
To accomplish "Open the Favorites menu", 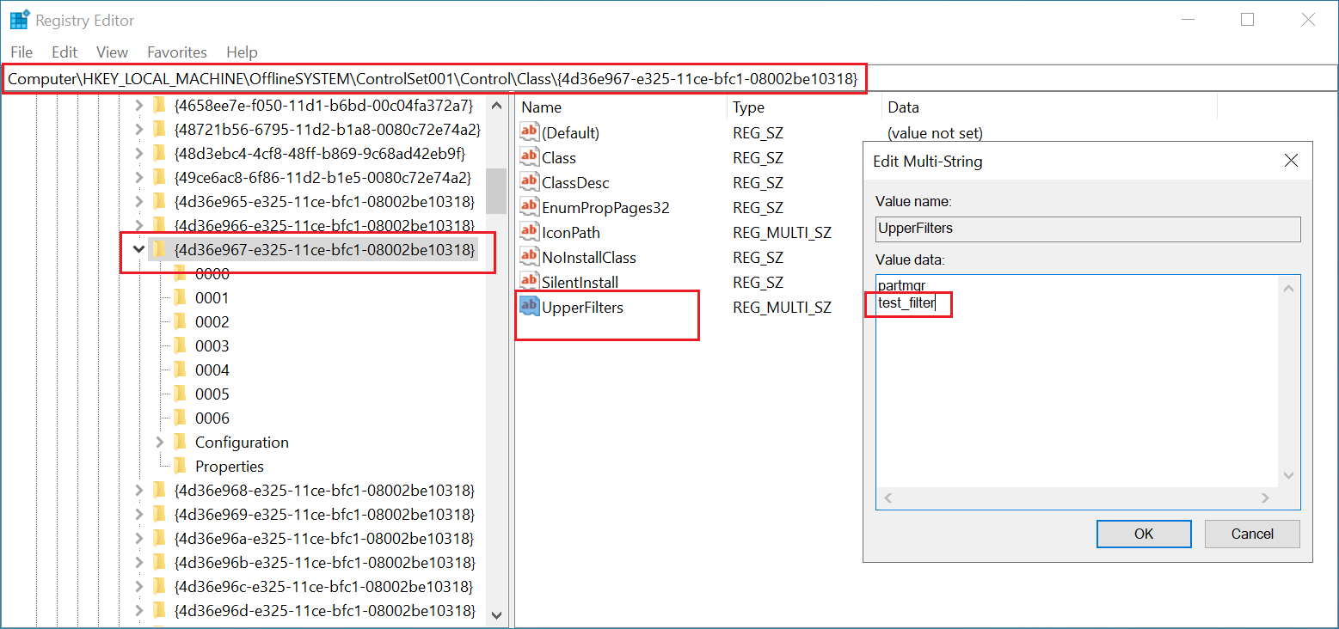I will pyautogui.click(x=176, y=52).
